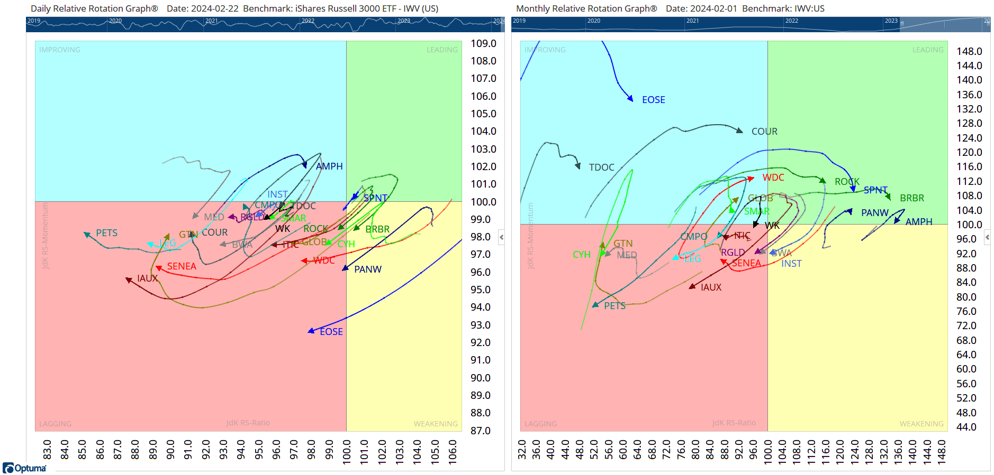Click the IMPROVING quadrant label in monthly graph

[545, 50]
